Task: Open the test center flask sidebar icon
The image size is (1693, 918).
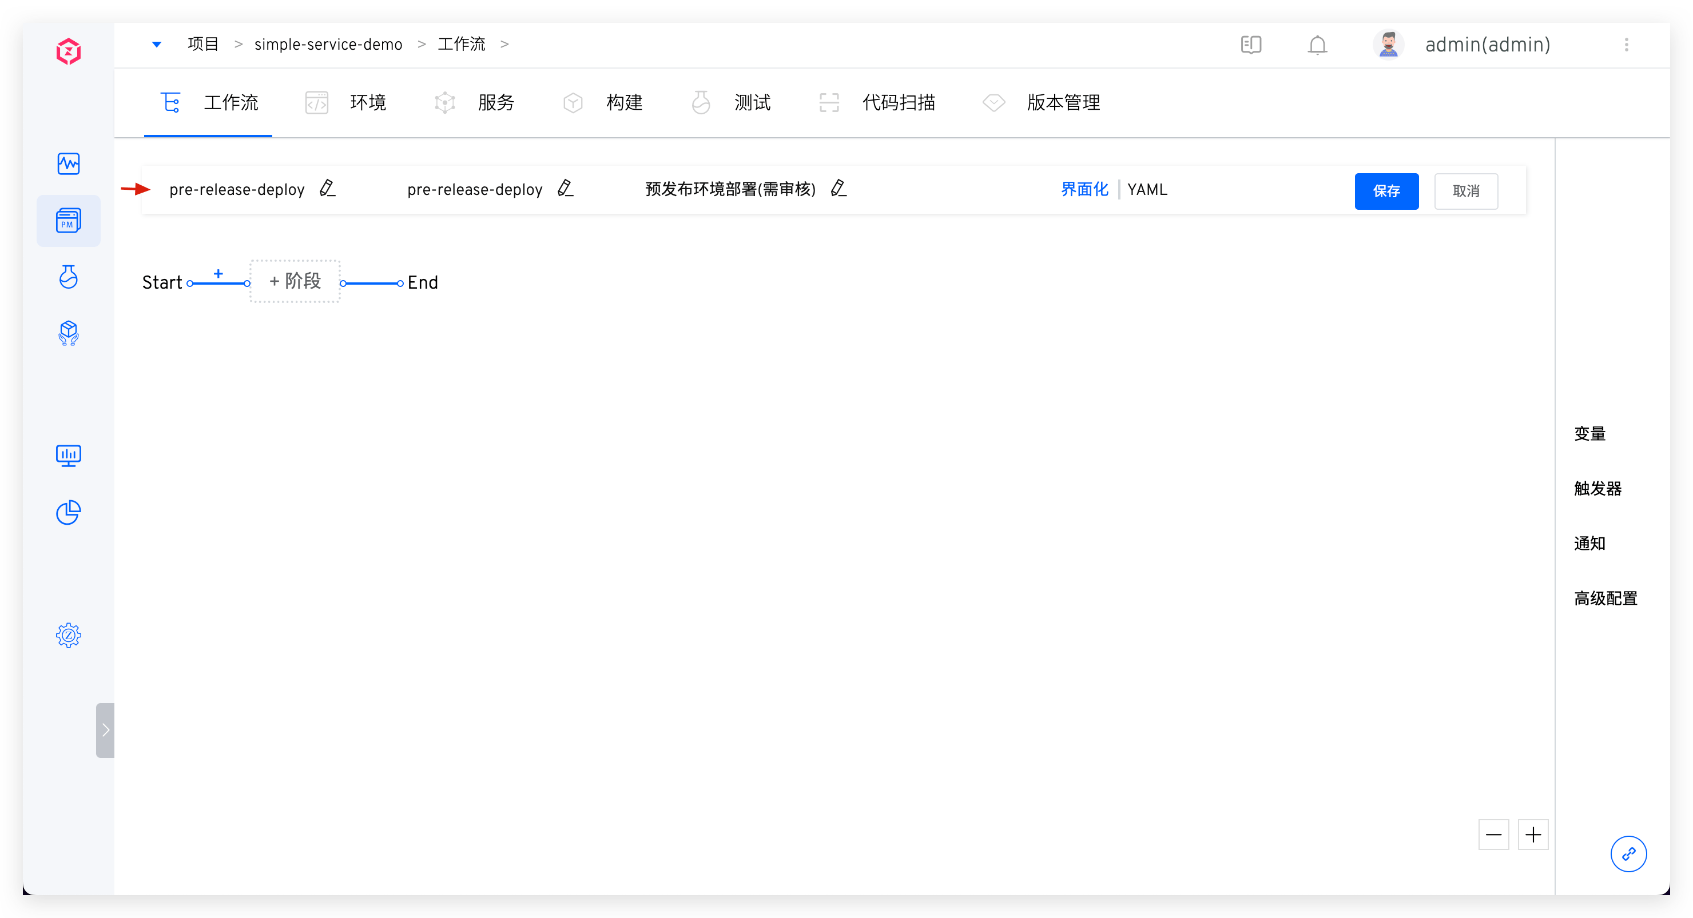Action: click(x=69, y=277)
